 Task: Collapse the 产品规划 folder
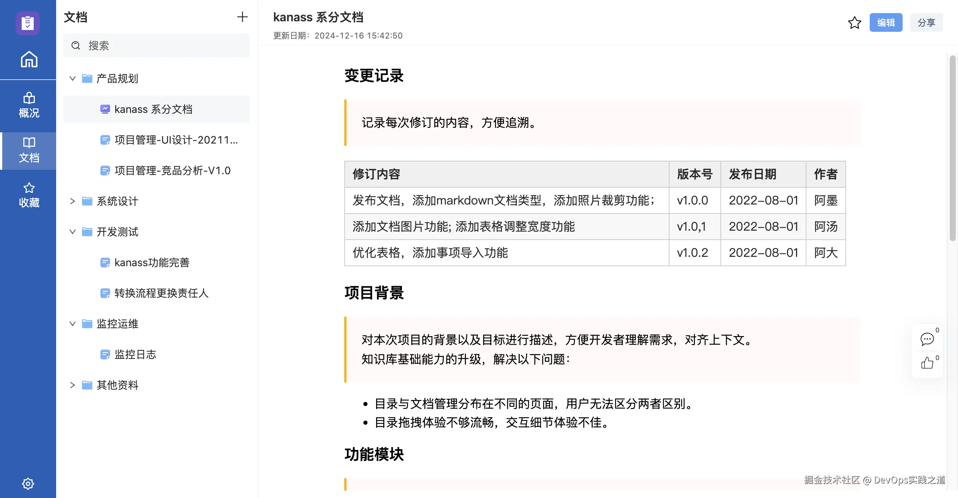(73, 79)
